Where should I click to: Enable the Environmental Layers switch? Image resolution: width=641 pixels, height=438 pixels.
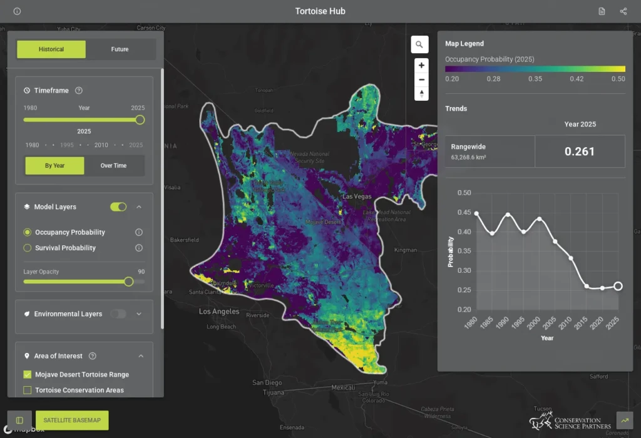118,314
